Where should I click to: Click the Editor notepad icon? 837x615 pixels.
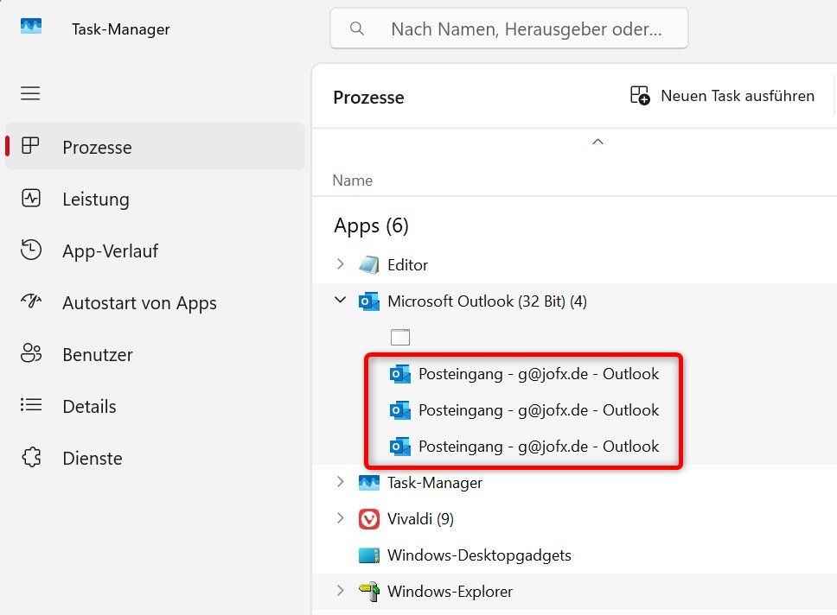click(369, 265)
